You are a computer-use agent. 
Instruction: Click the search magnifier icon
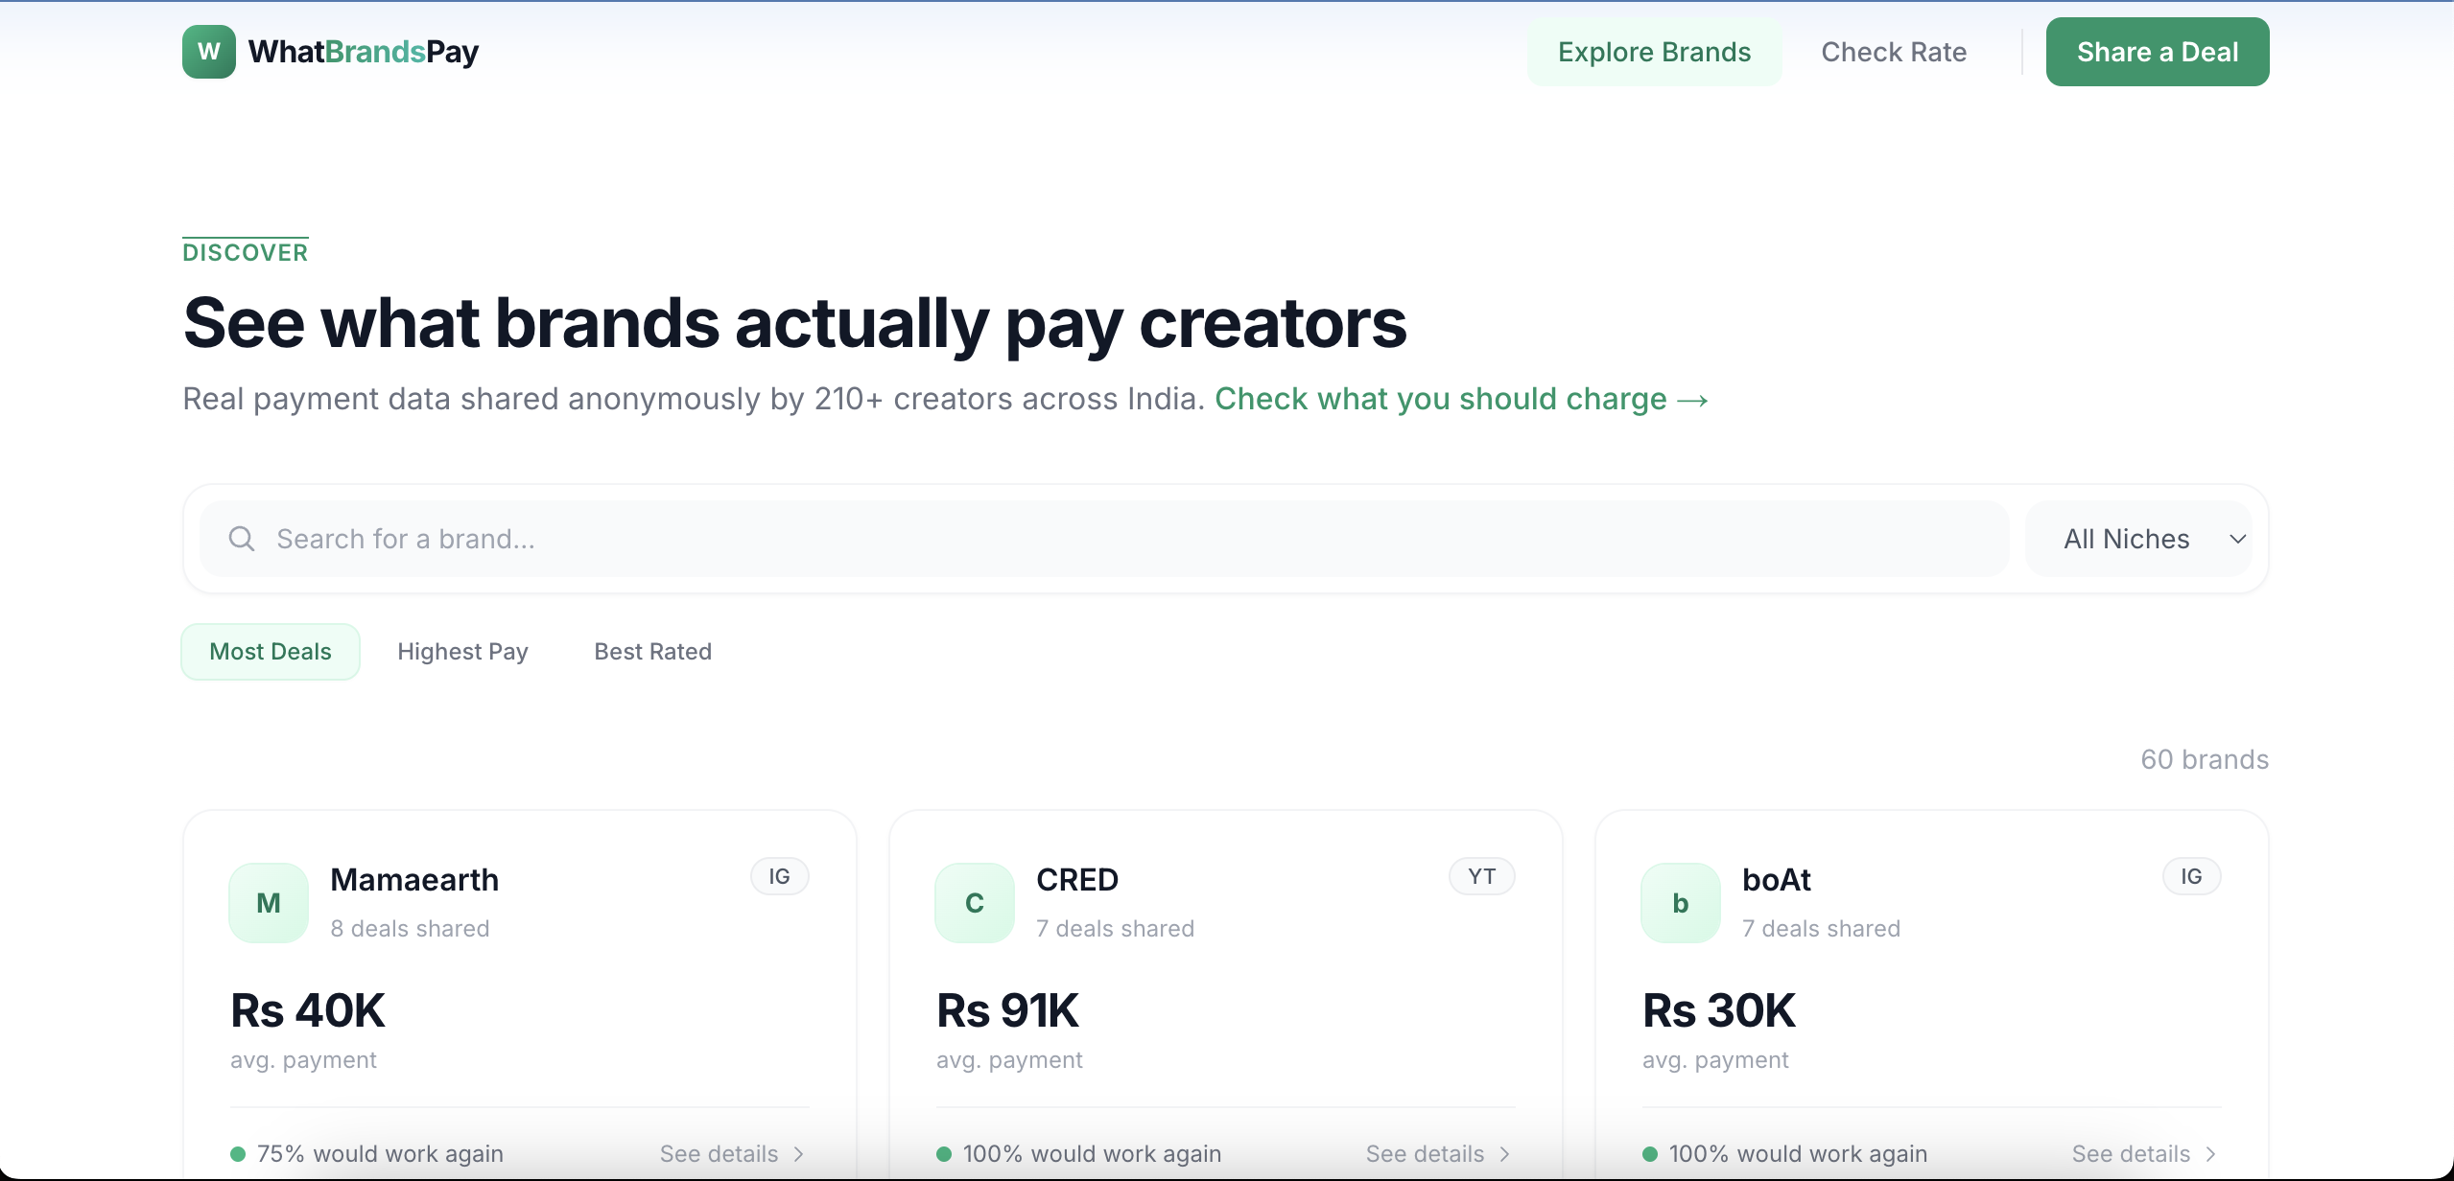pyautogui.click(x=240, y=538)
